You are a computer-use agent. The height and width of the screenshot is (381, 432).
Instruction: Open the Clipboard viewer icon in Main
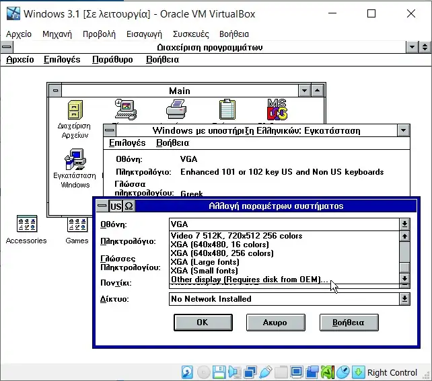click(227, 110)
